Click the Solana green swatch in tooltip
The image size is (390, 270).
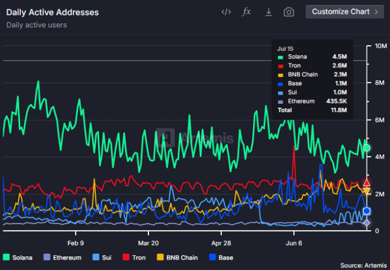tap(280, 56)
